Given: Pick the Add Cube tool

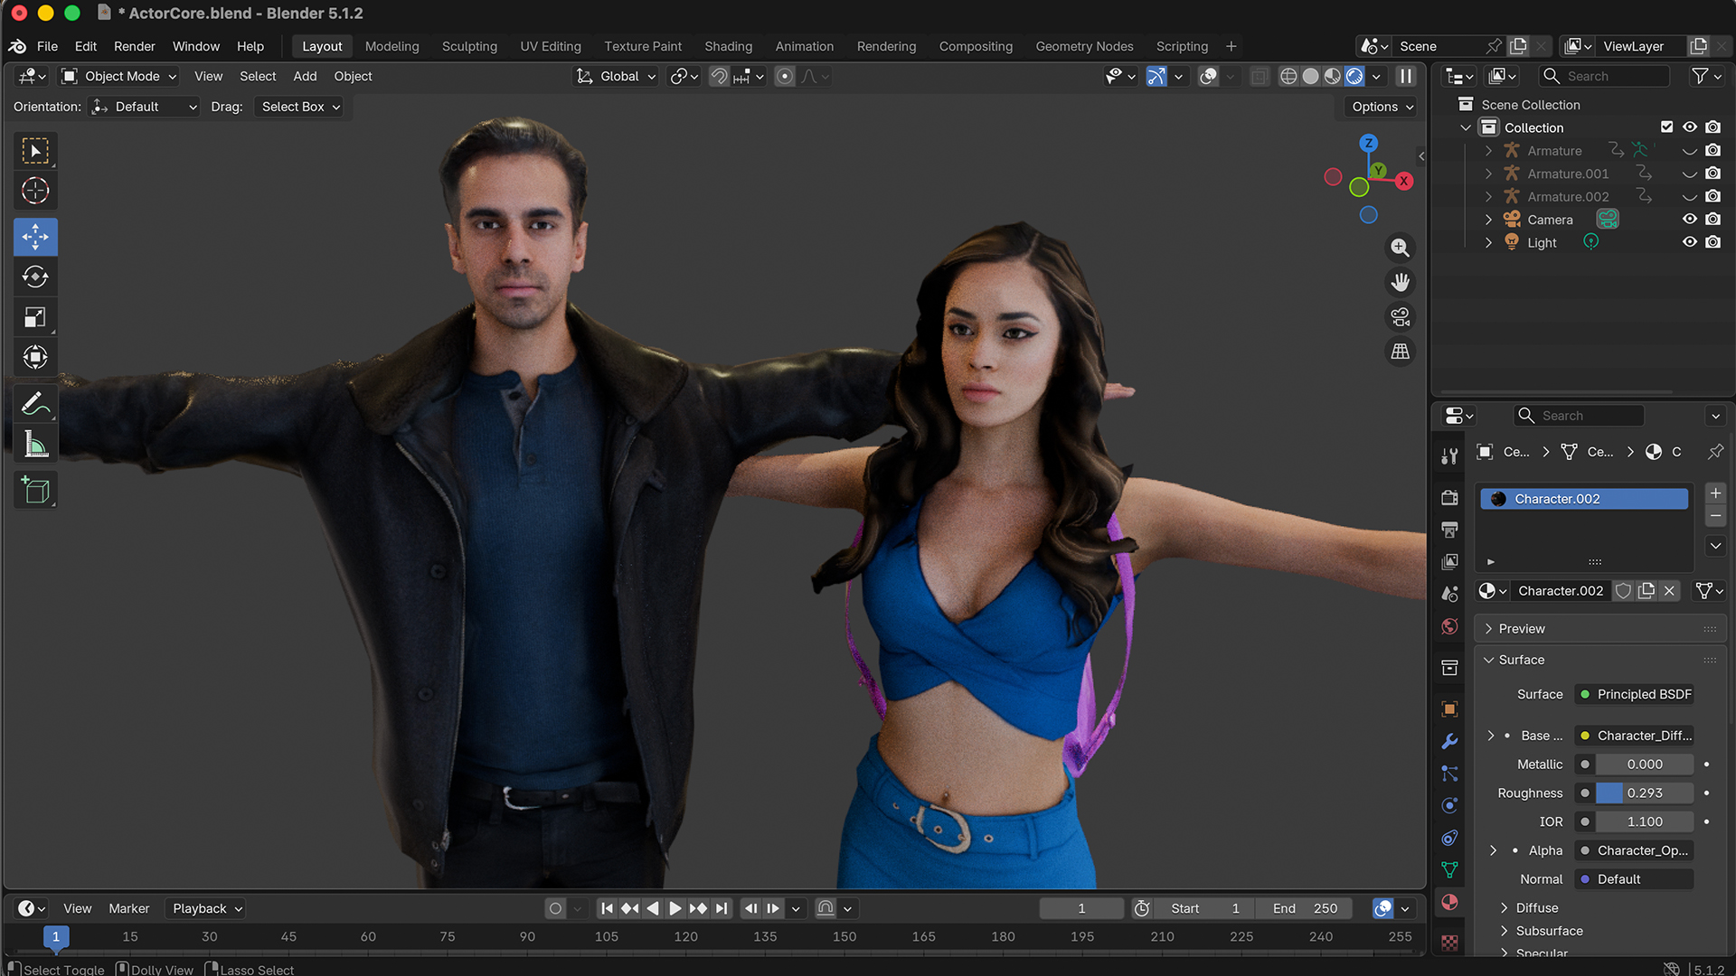Looking at the screenshot, I should (x=35, y=490).
